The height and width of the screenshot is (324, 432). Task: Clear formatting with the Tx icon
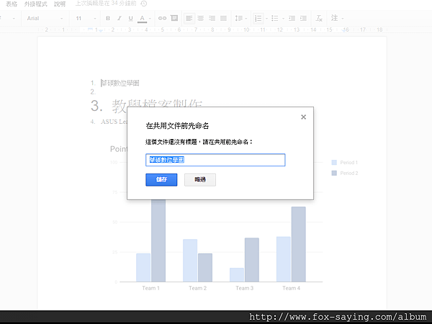point(319,18)
